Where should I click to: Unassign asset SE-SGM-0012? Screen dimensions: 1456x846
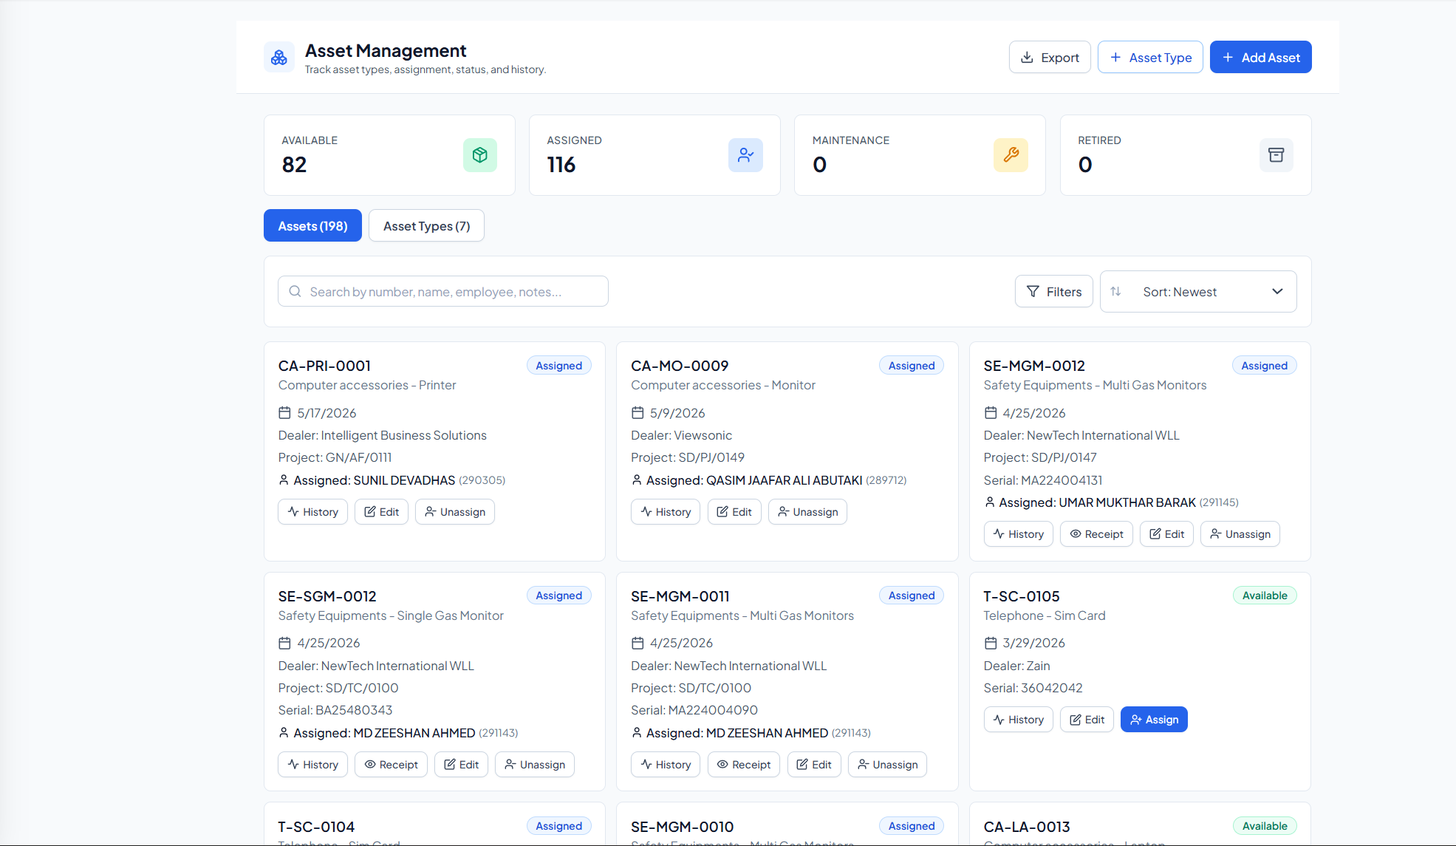click(535, 764)
